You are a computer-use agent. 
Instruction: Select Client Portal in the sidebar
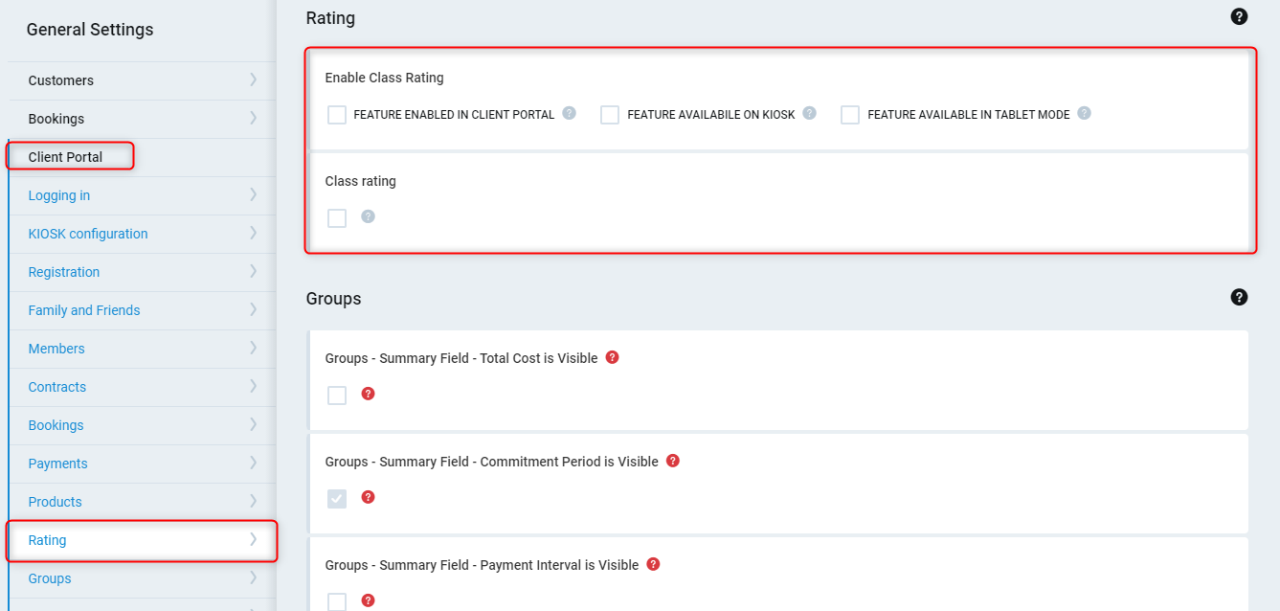tap(65, 157)
